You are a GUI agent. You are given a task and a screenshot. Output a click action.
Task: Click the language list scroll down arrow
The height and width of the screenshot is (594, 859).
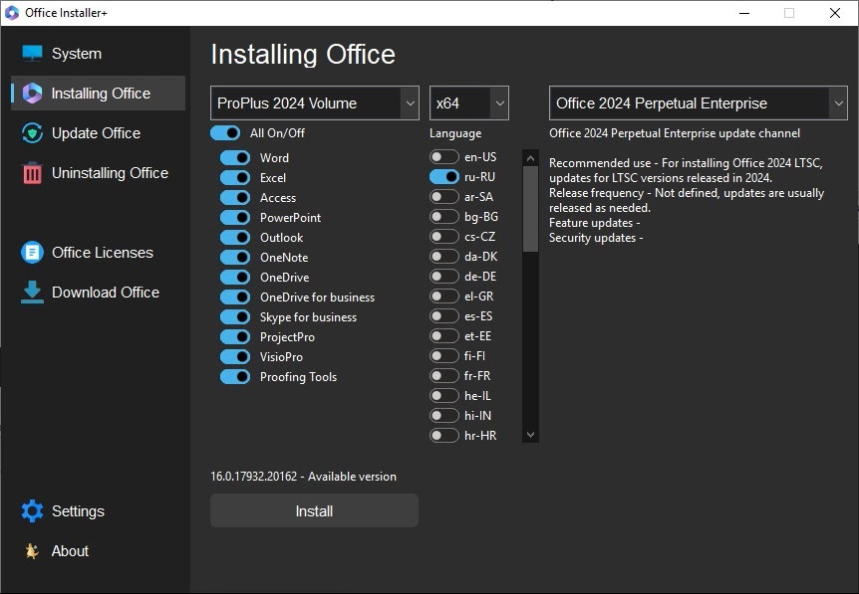tap(530, 435)
